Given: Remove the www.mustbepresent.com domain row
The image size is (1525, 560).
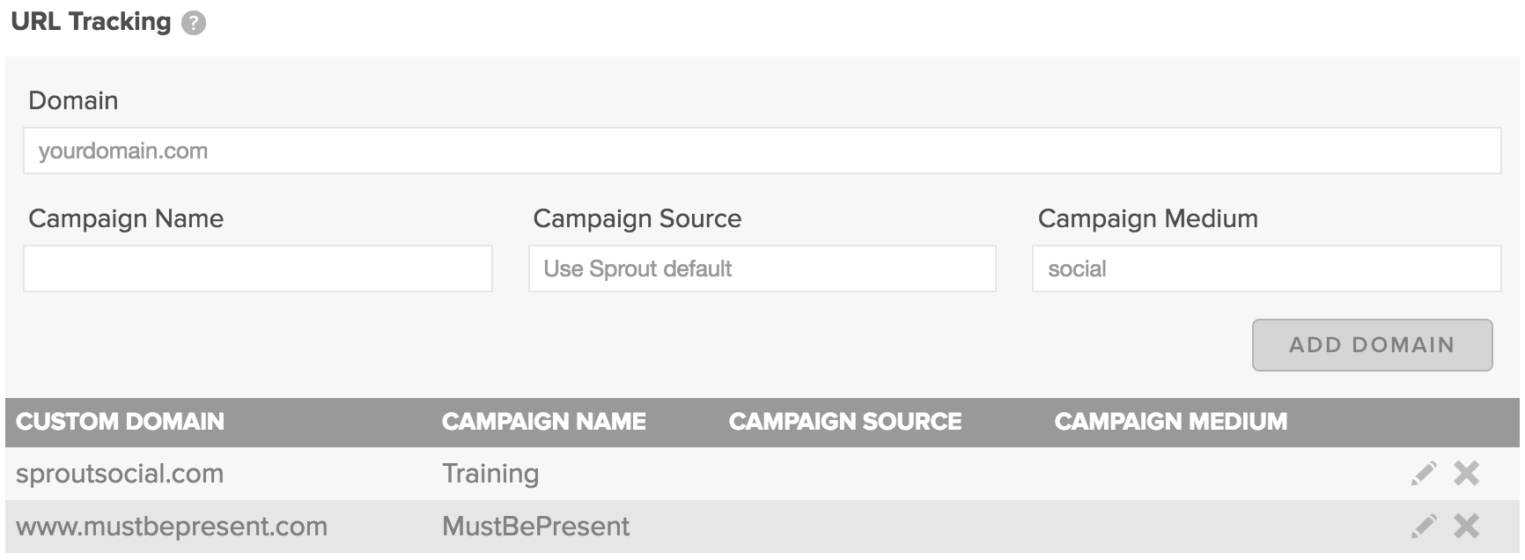Looking at the screenshot, I should (x=1466, y=527).
